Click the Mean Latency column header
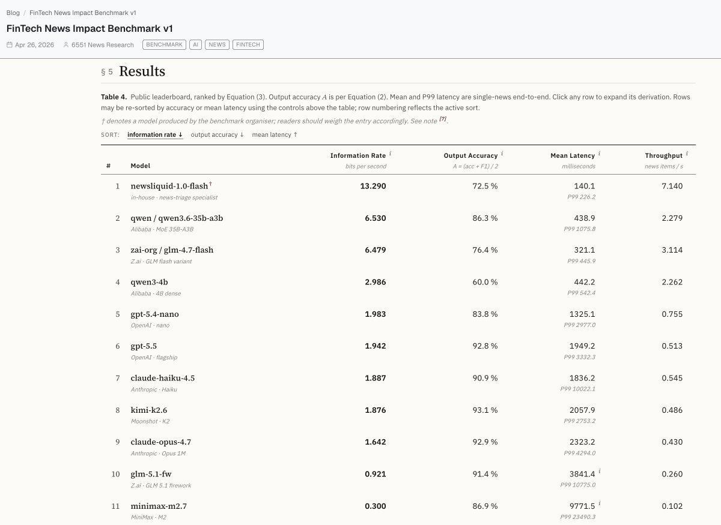The width and height of the screenshot is (721, 525). click(x=573, y=156)
